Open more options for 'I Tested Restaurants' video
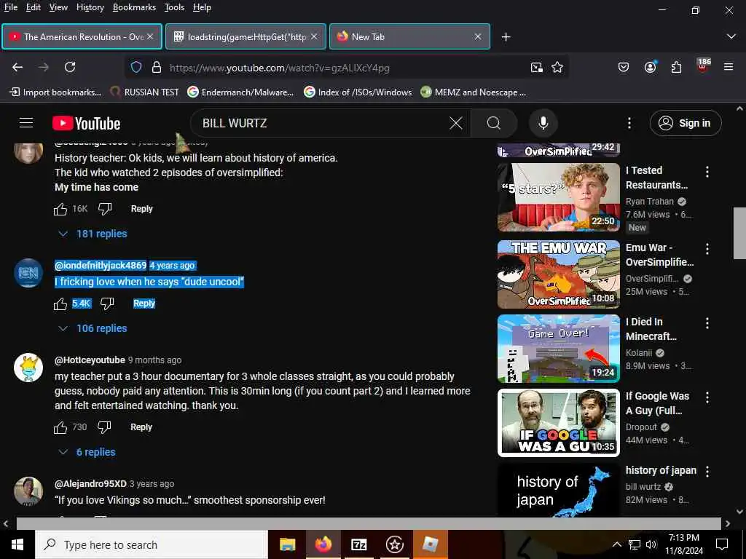The width and height of the screenshot is (746, 559). coord(707,172)
